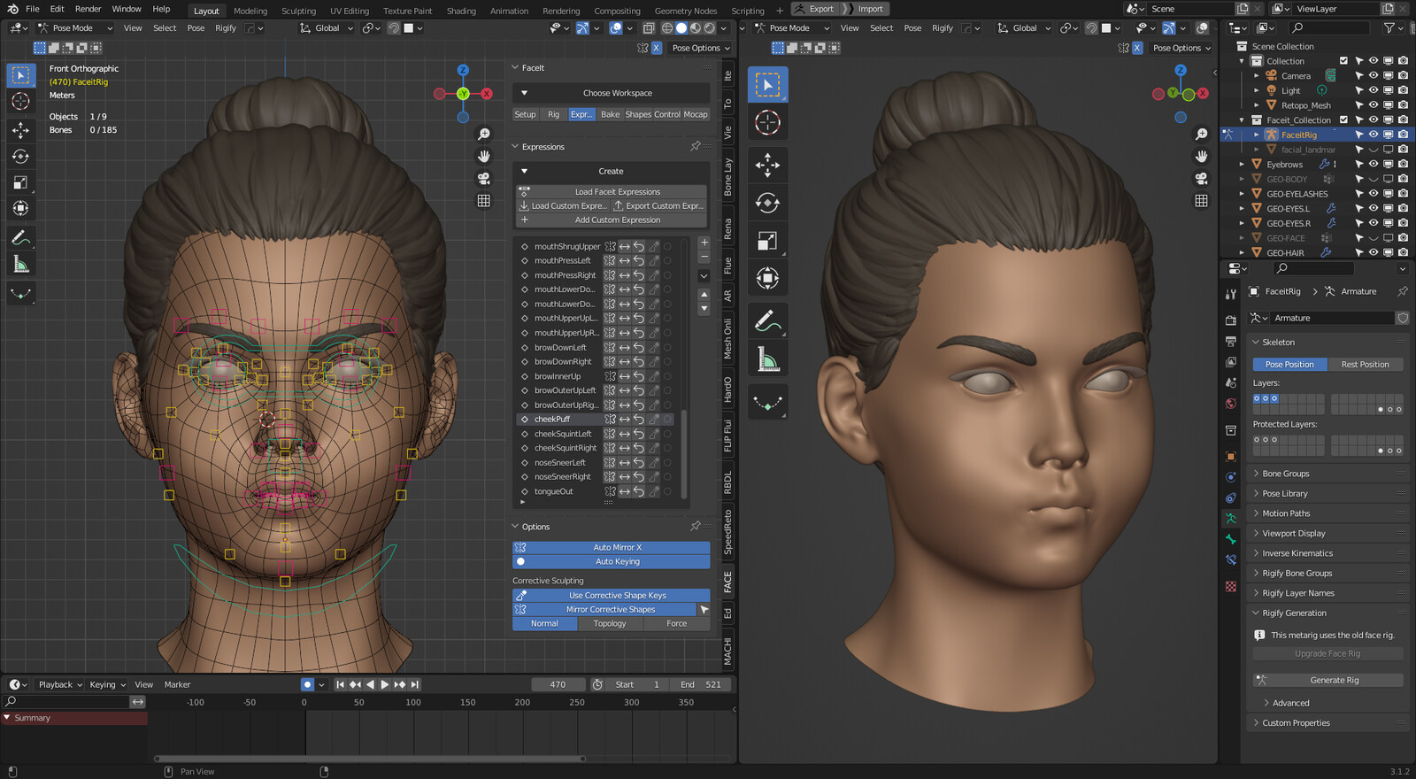Toggle GEO-HAIR visibility eye in outliner
Image resolution: width=1416 pixels, height=779 pixels.
[x=1374, y=252]
